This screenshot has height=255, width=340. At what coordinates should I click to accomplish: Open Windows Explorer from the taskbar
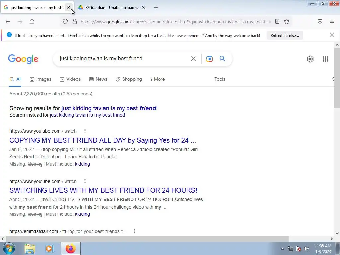pos(30,249)
